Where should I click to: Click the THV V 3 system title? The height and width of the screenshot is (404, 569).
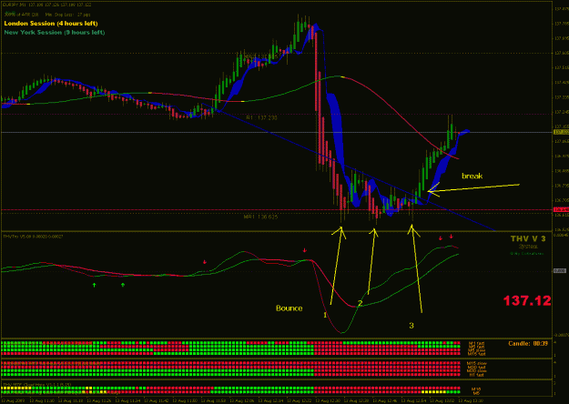point(528,238)
